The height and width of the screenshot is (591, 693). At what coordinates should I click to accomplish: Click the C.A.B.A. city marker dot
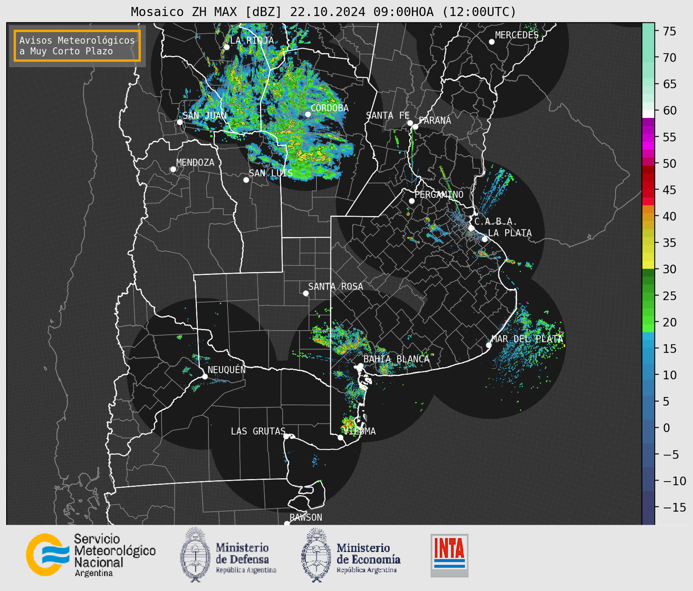point(472,228)
